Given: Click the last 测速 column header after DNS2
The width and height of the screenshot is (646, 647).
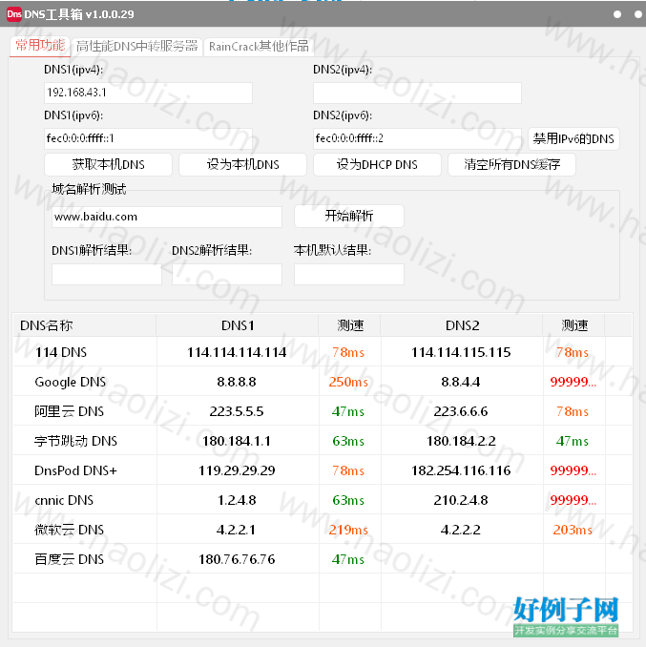Looking at the screenshot, I should (574, 325).
